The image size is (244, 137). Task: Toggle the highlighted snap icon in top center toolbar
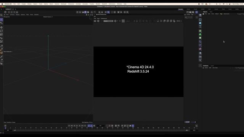click(x=108, y=12)
